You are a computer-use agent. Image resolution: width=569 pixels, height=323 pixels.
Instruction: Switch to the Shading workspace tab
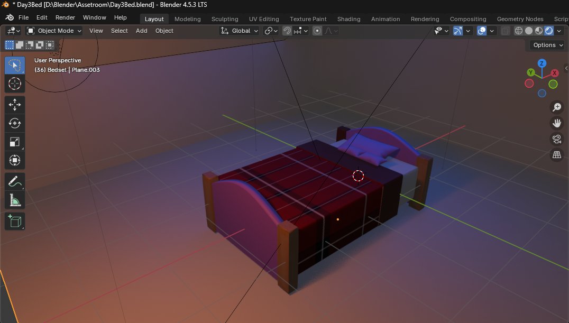348,19
